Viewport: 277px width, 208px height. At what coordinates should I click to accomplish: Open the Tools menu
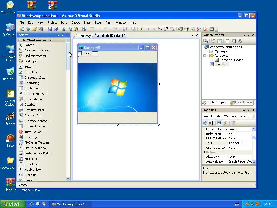click(x=98, y=22)
